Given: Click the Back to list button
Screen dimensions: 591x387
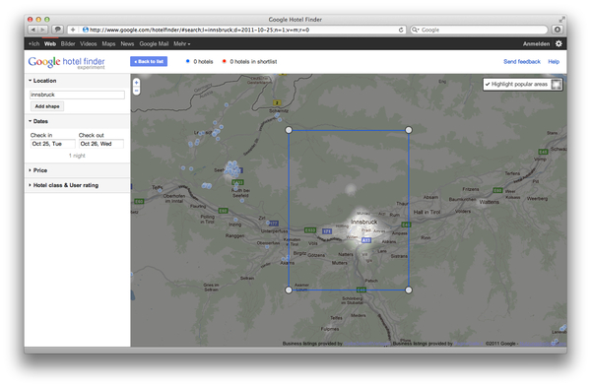Looking at the screenshot, I should pos(149,61).
